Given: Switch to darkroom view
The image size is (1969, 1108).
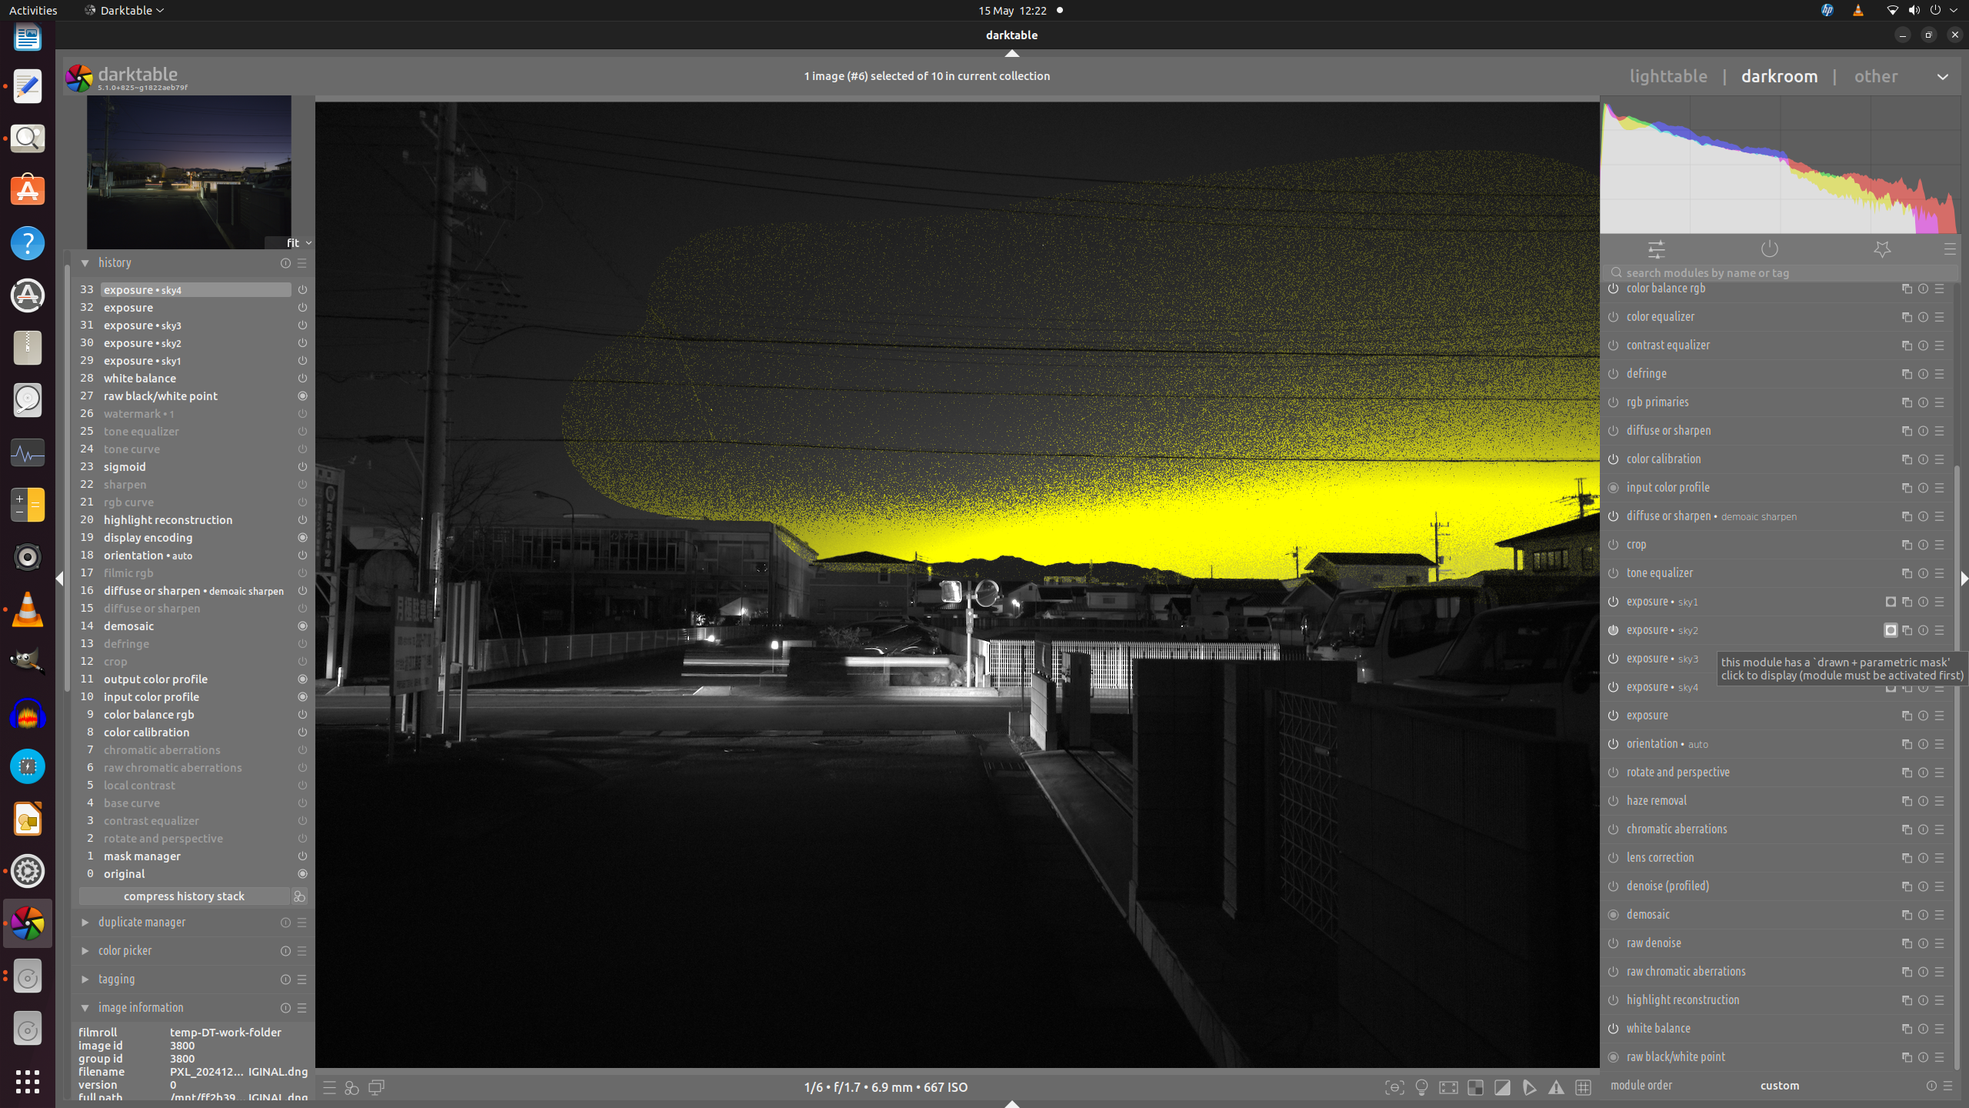Looking at the screenshot, I should 1779,76.
